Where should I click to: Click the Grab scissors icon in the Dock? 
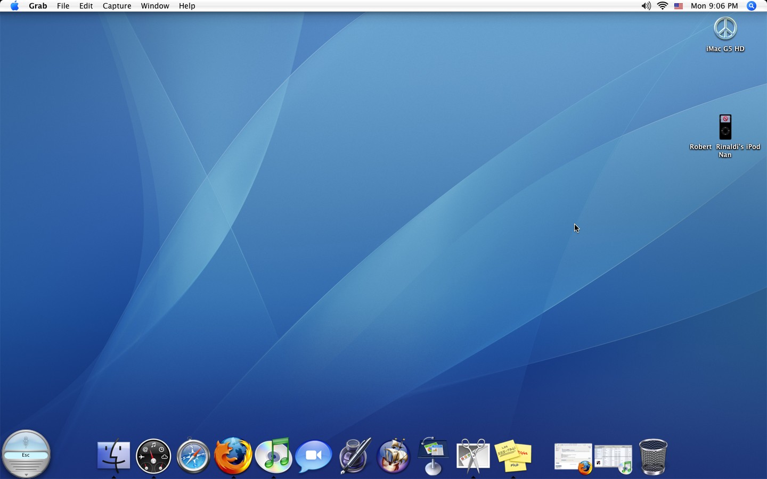point(473,456)
